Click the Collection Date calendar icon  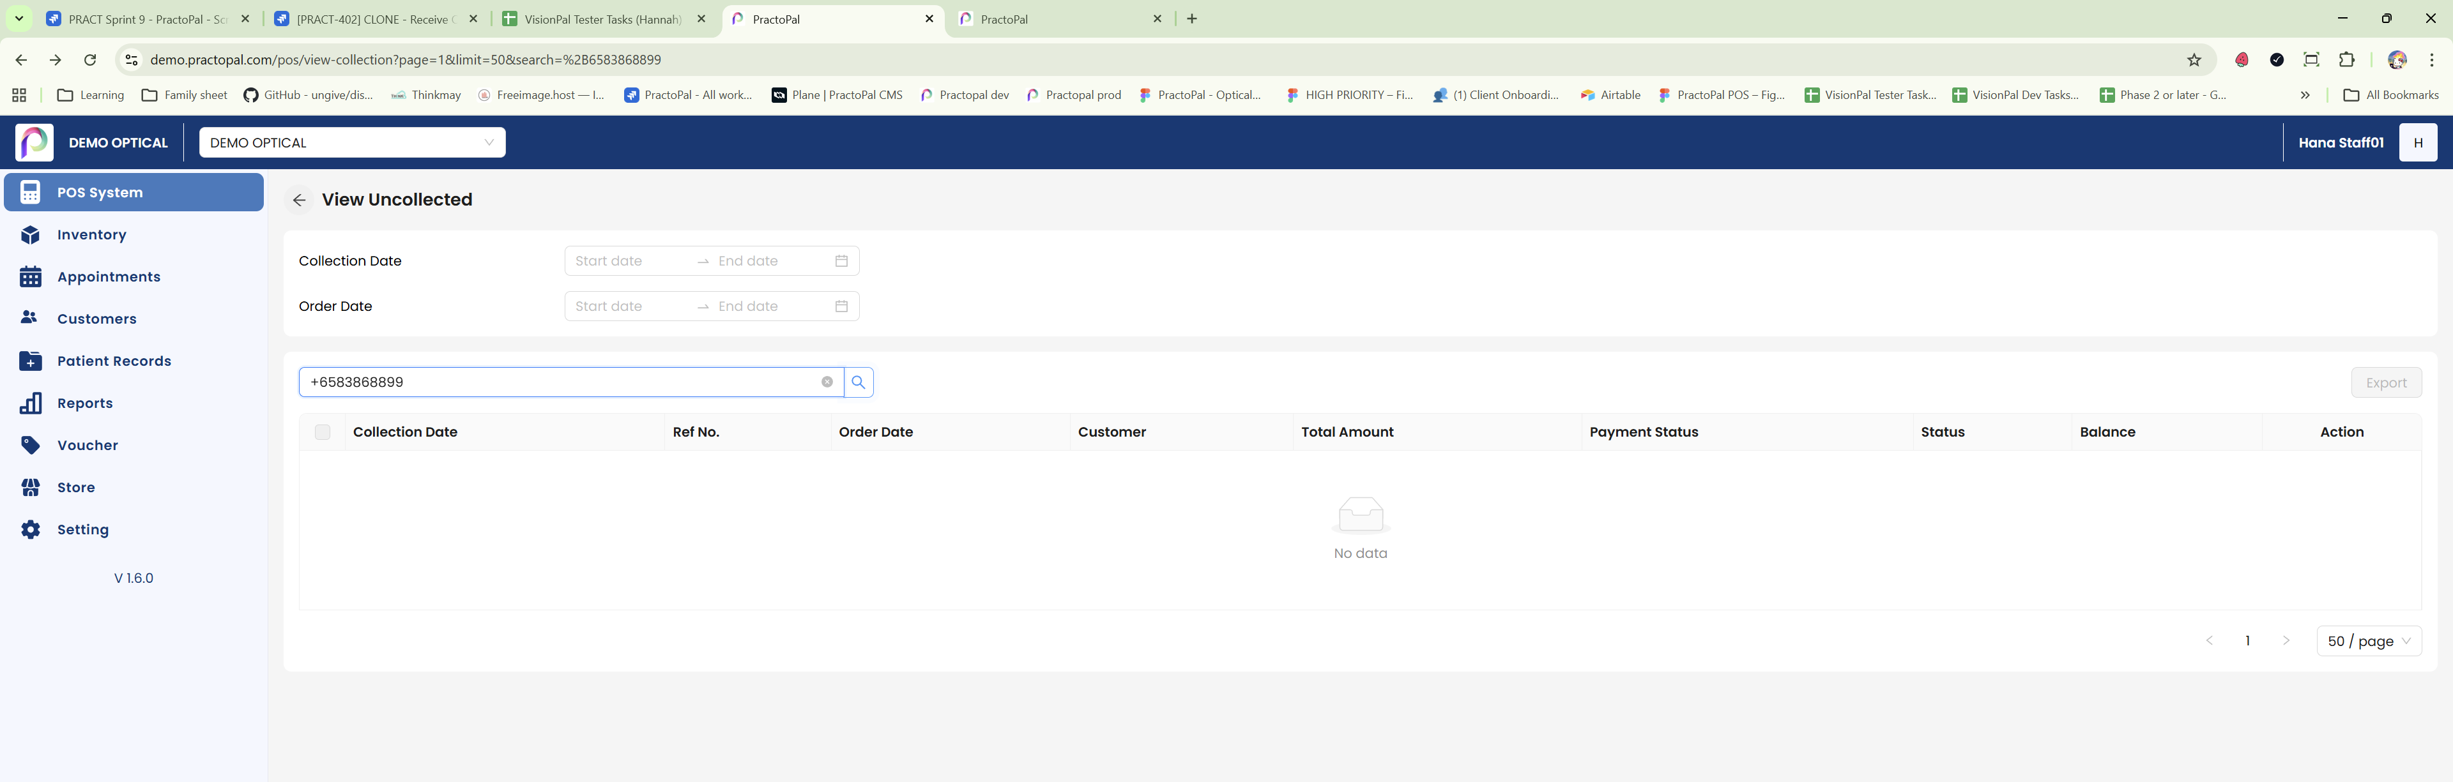click(x=841, y=260)
